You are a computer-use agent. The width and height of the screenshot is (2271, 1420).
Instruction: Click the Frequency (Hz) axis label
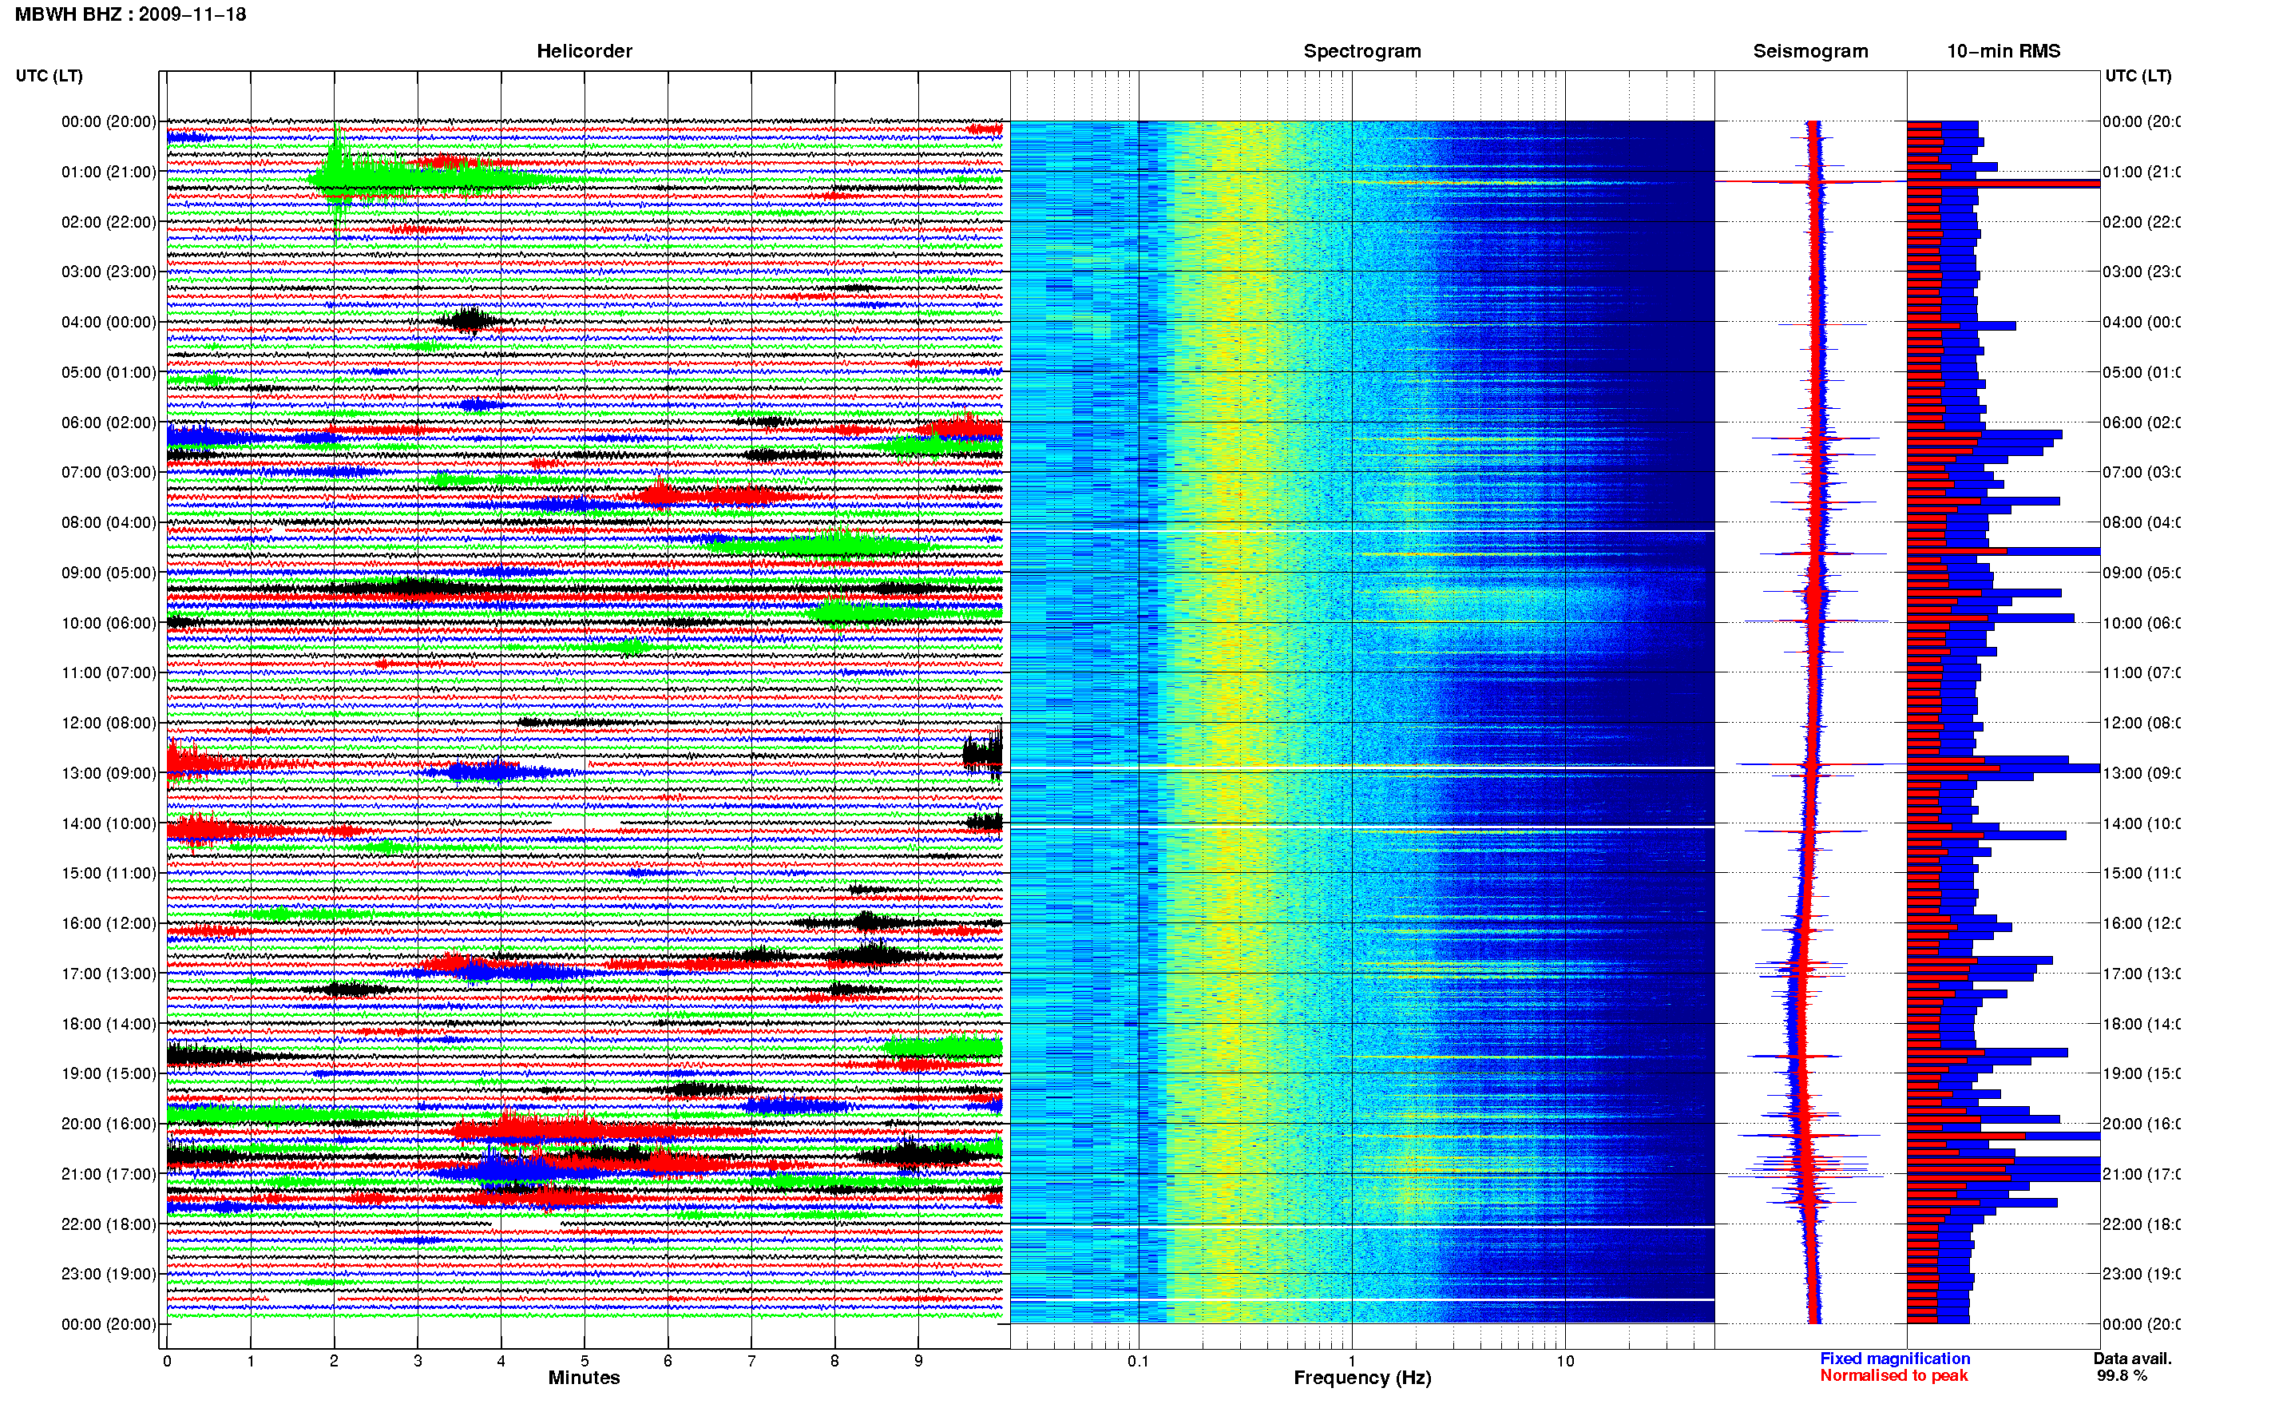[x=1362, y=1378]
